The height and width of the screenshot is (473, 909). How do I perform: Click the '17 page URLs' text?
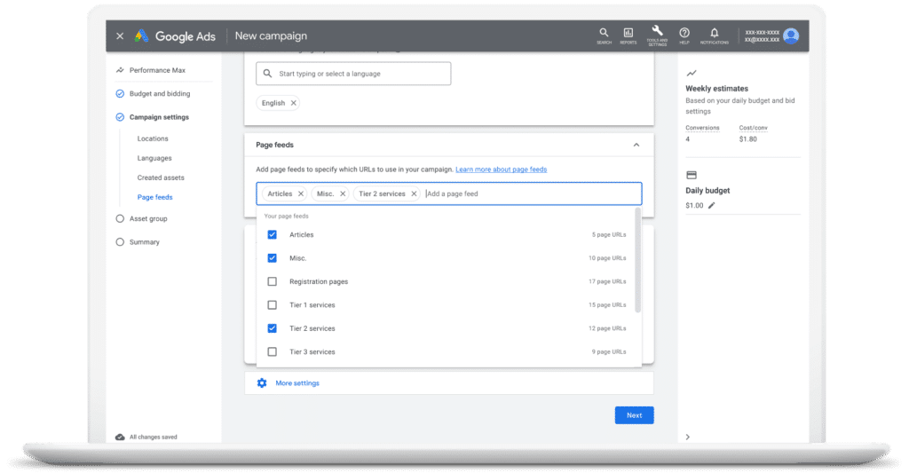click(x=607, y=281)
